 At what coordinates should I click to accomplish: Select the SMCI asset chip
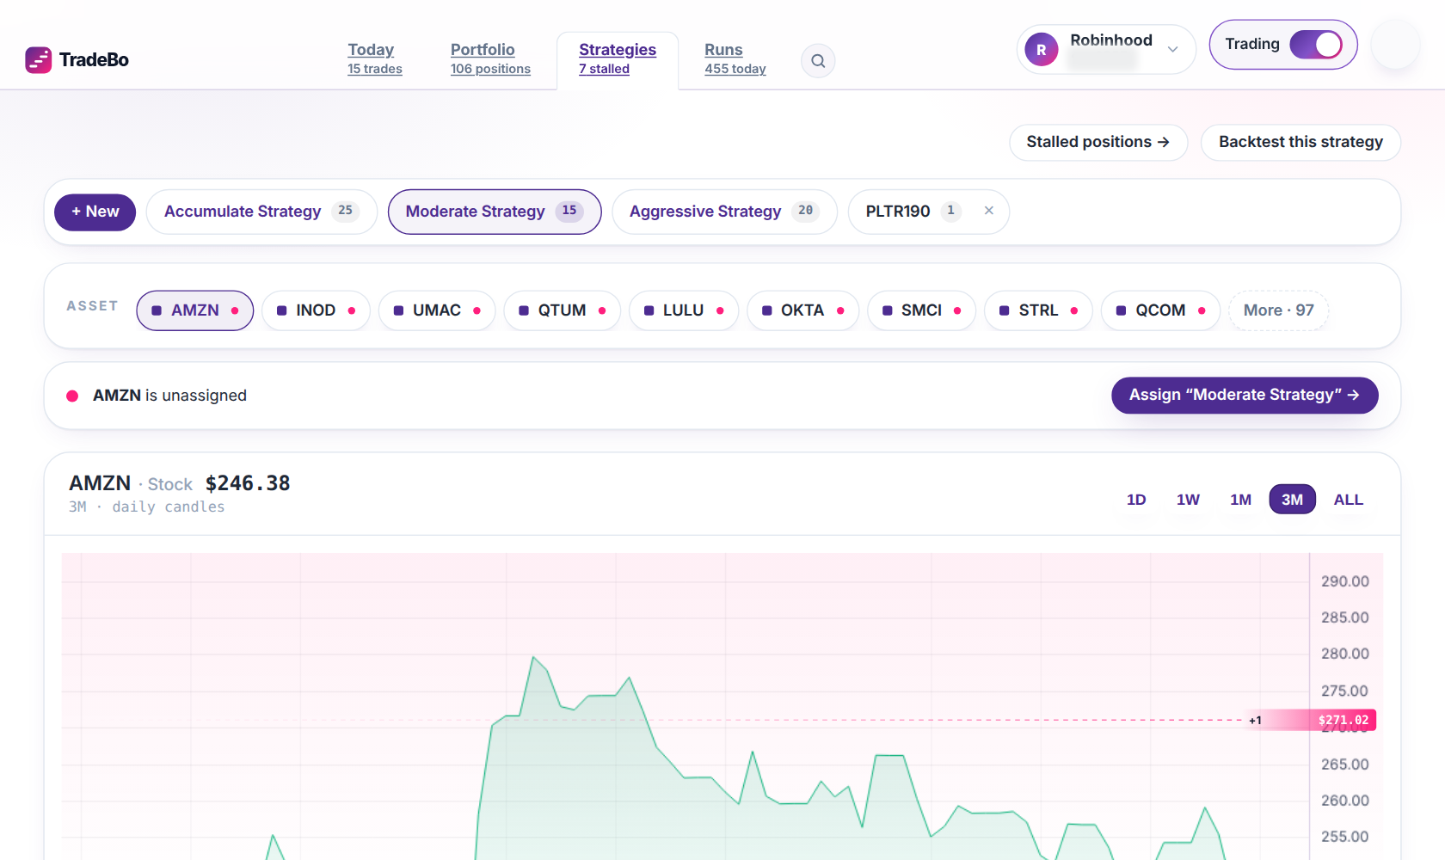[921, 310]
